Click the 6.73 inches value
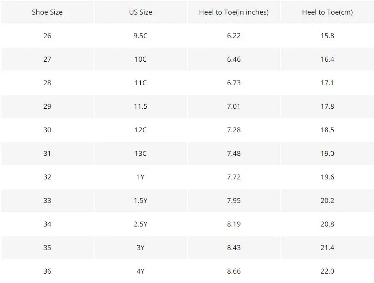The width and height of the screenshot is (374, 283). pyautogui.click(x=234, y=83)
